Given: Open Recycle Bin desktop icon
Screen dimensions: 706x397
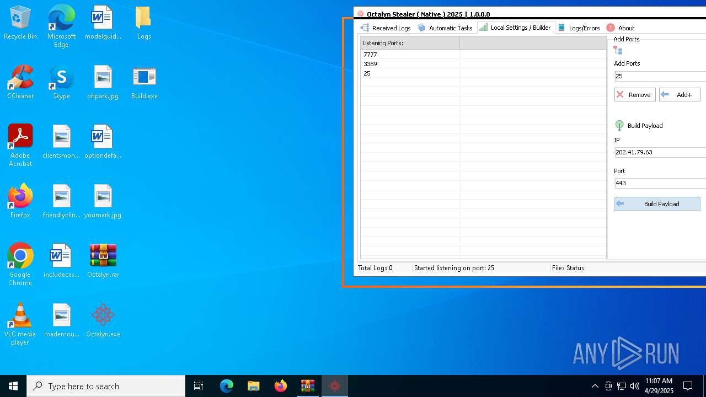Looking at the screenshot, I should pyautogui.click(x=20, y=23).
